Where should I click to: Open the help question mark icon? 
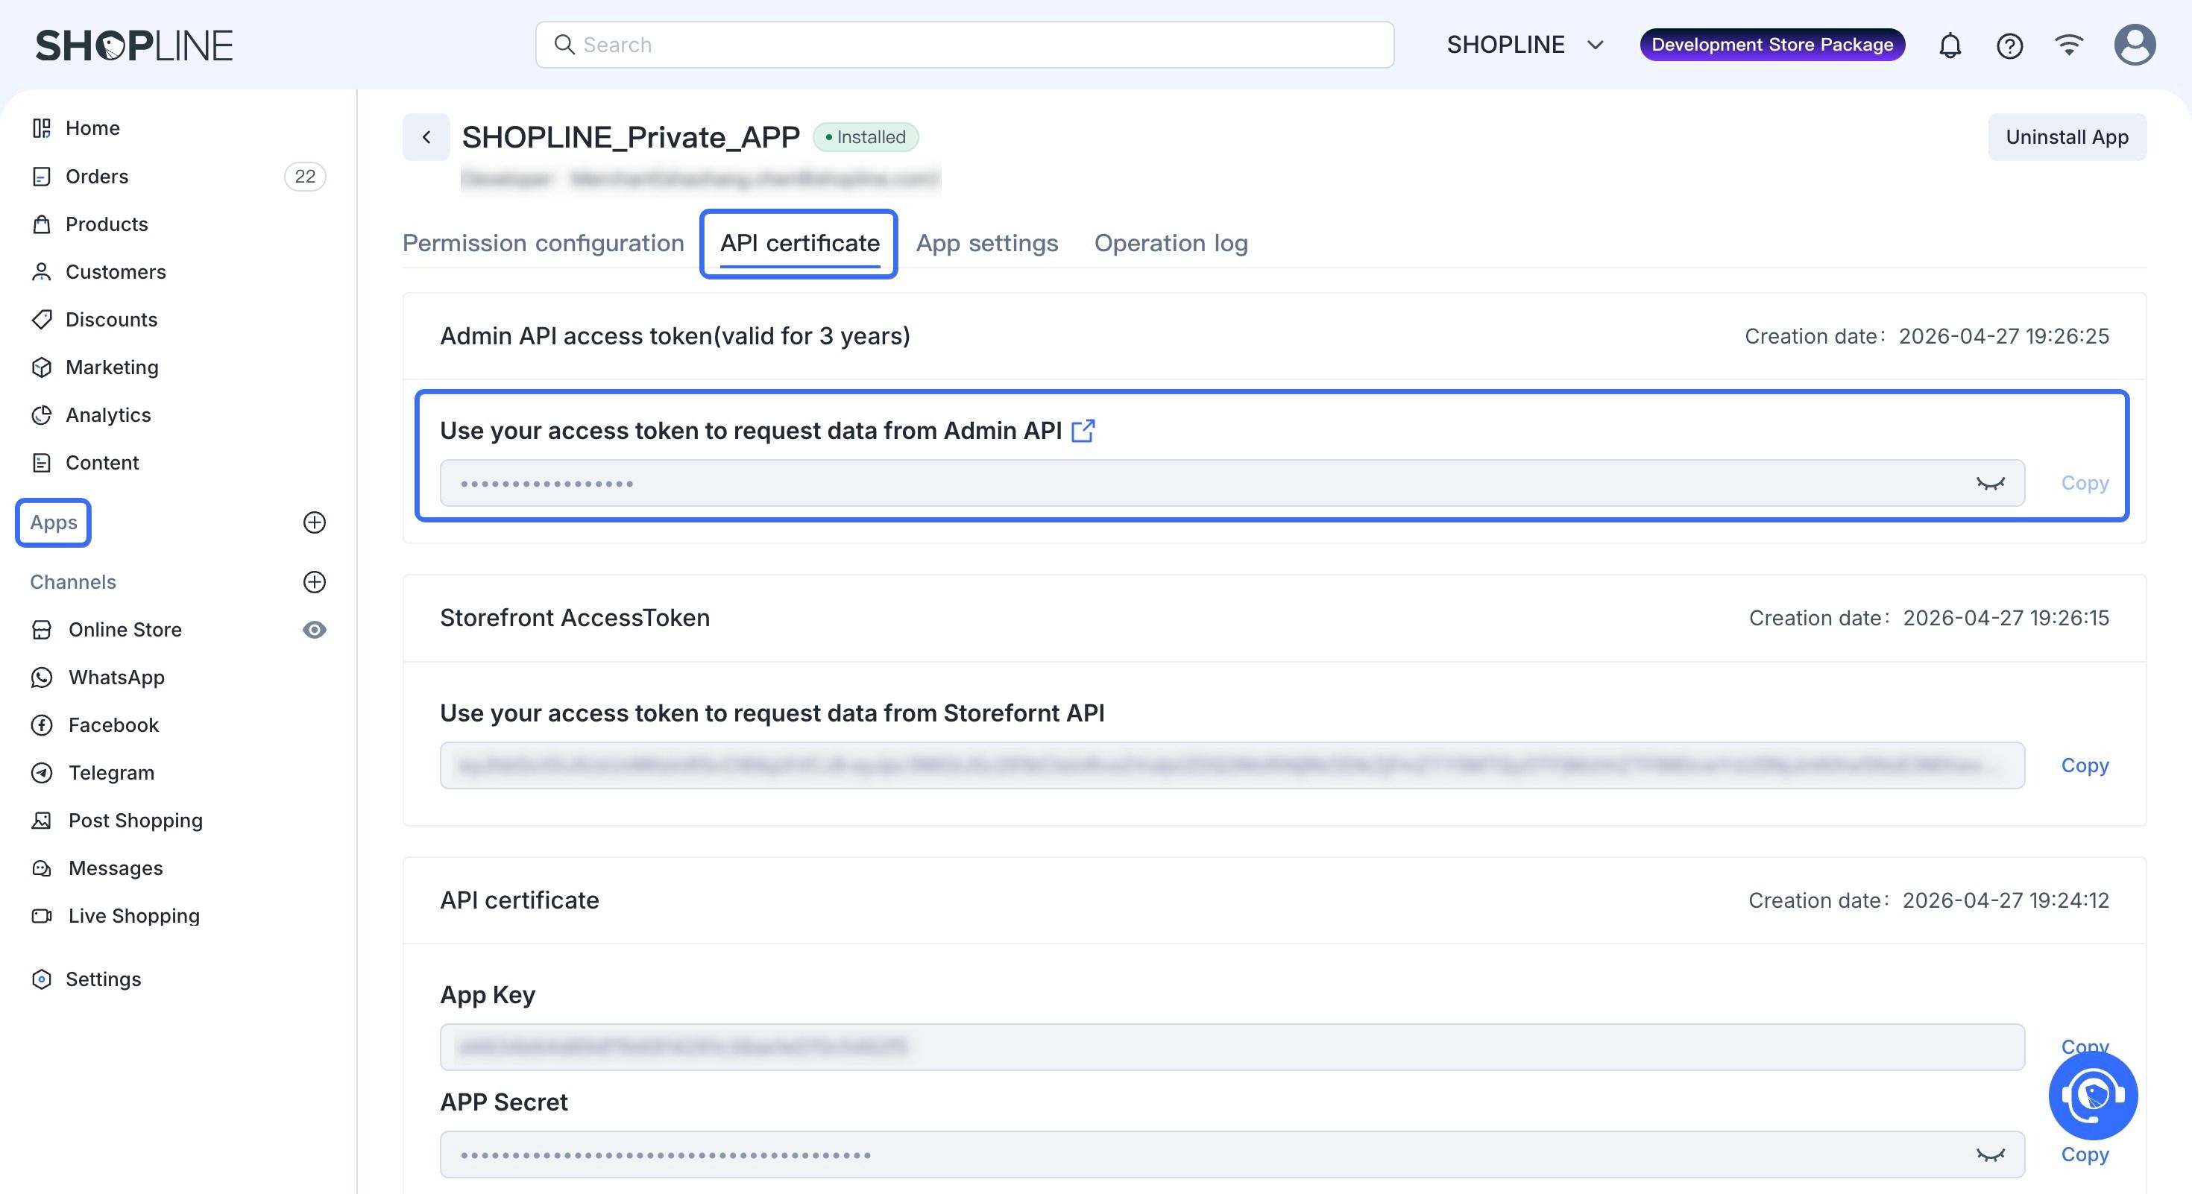[x=2010, y=45]
